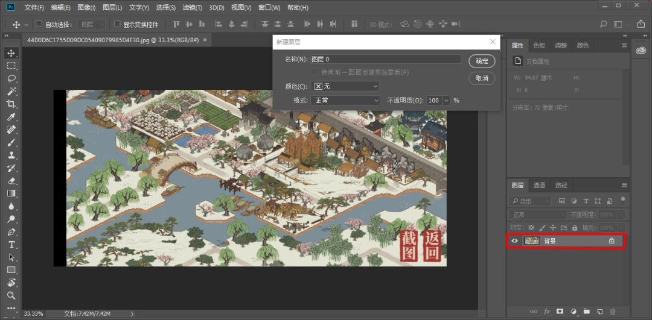Open the search icon in options bar
Screen dimensions: 652x320
[603, 25]
